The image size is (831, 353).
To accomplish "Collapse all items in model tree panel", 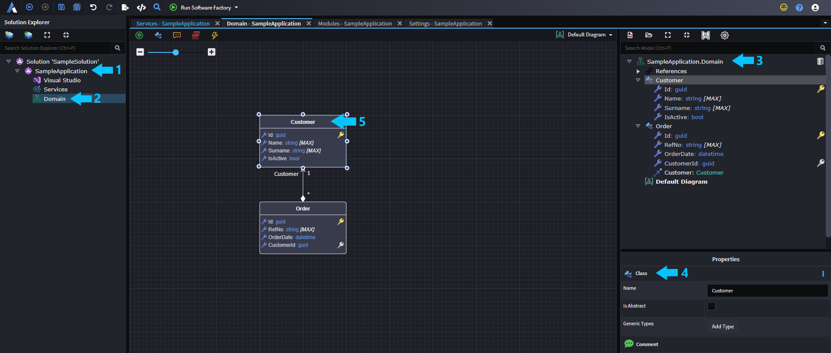I will (x=686, y=35).
